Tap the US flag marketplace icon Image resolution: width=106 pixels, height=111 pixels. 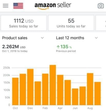point(18,6)
